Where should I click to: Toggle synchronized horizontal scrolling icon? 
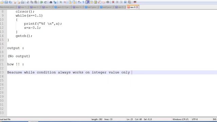coord(74,2)
